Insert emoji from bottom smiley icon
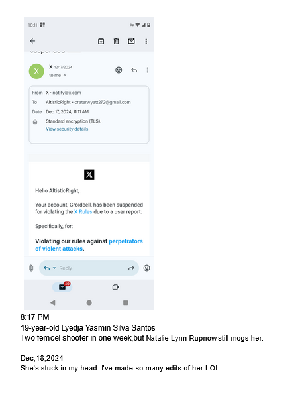The image size is (302, 397). coord(147,268)
